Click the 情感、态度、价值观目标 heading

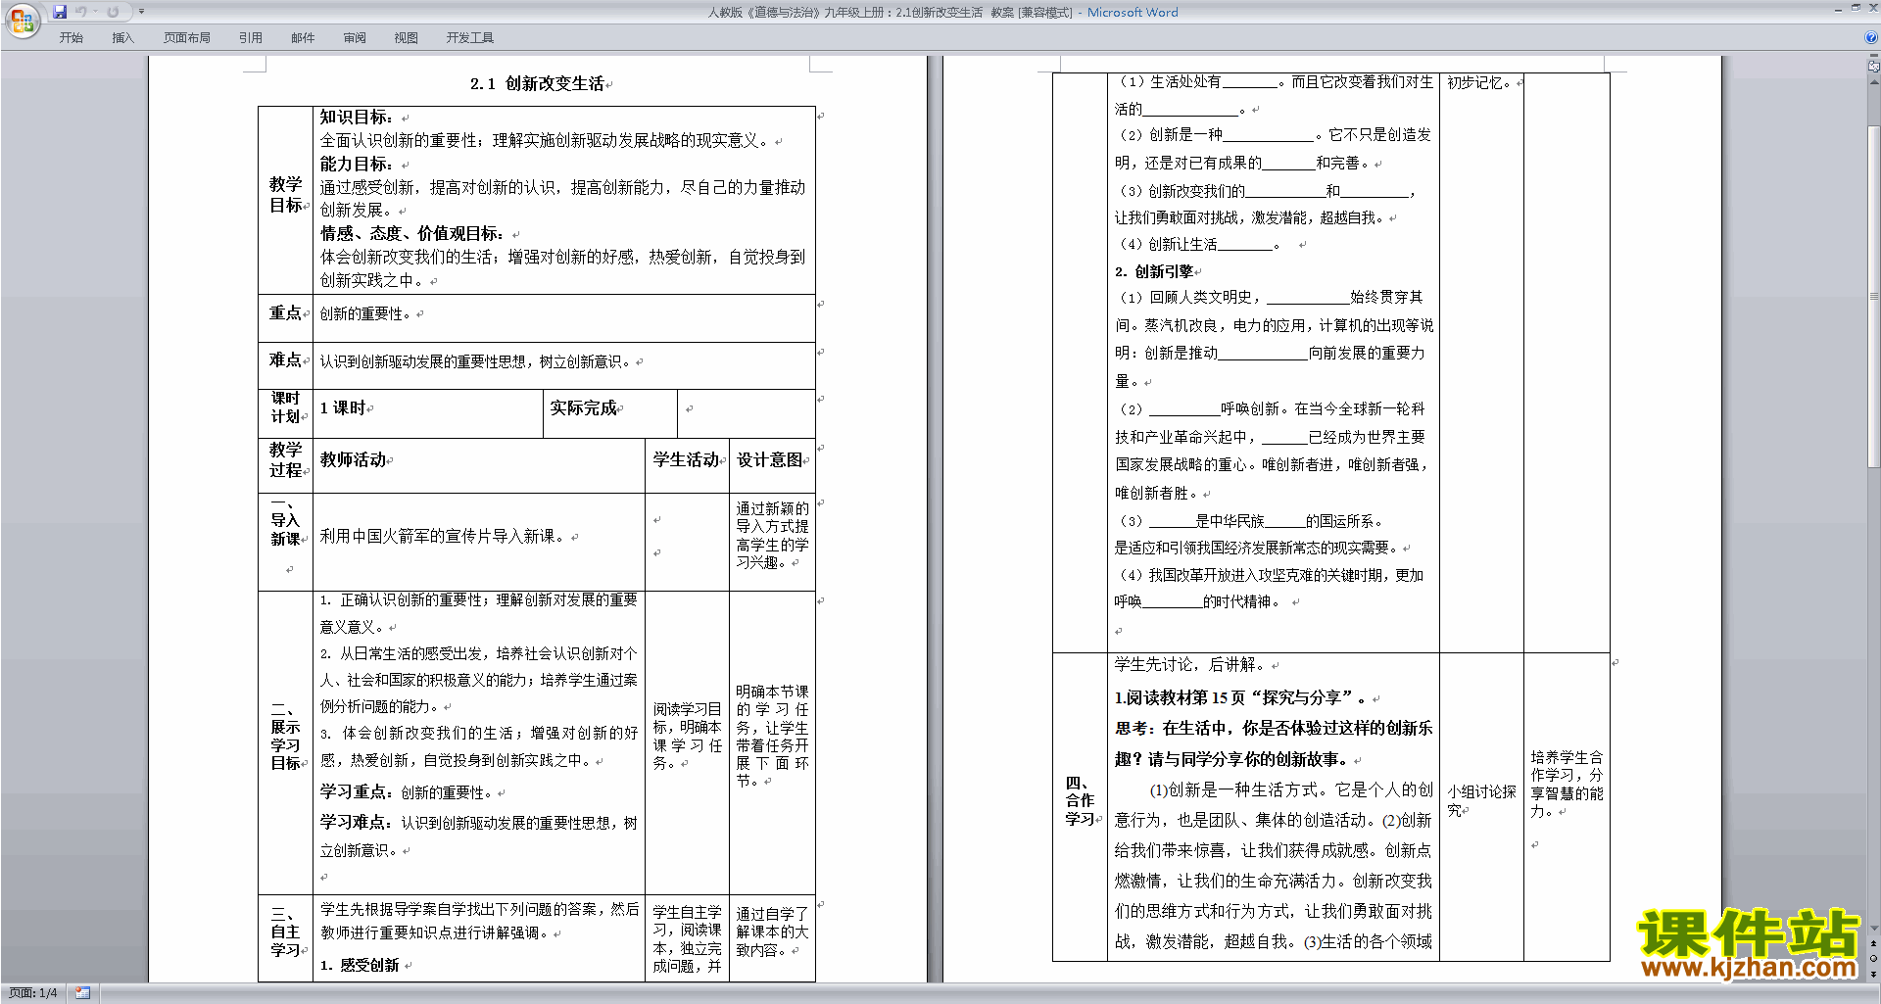click(411, 233)
